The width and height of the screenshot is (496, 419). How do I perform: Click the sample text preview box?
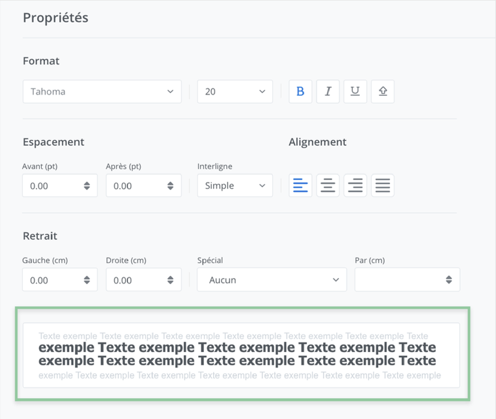(241, 355)
